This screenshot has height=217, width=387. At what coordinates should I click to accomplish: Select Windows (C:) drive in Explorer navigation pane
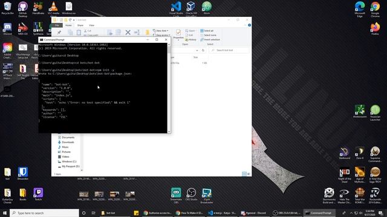[x=67, y=162]
